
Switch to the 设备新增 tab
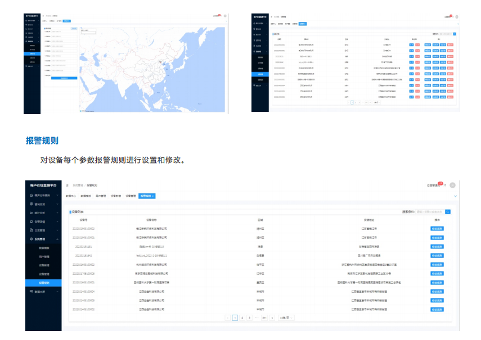tap(116, 196)
